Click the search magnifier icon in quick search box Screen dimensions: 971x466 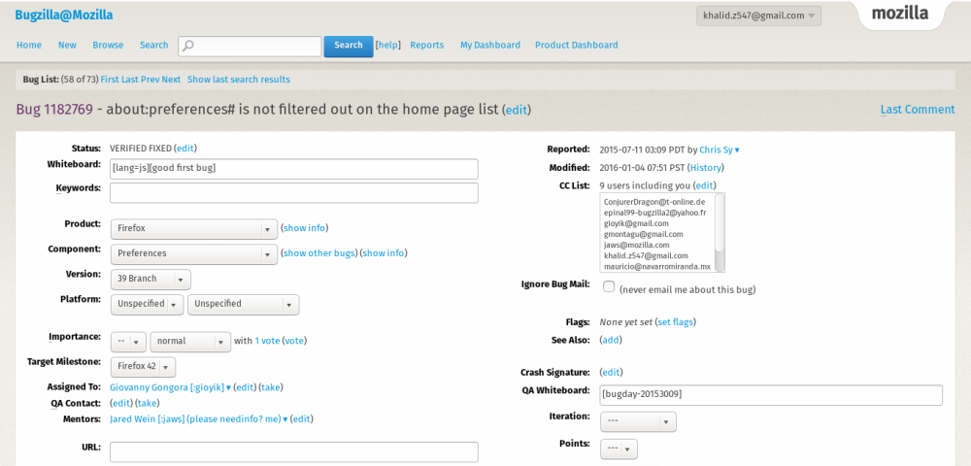coord(189,46)
